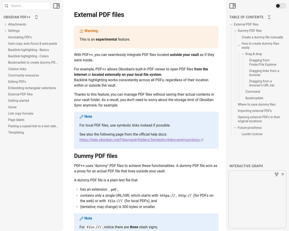Go to Bookmarklet heading in contents
The image size is (289, 231).
254,98
